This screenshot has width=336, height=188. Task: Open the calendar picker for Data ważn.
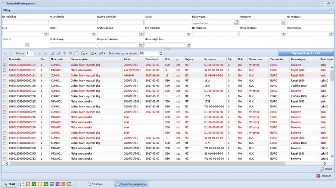pyautogui.click(x=236, y=22)
